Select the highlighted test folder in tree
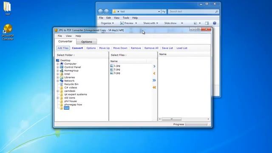This screenshot has width=272, height=153. pyautogui.click(x=66, y=108)
